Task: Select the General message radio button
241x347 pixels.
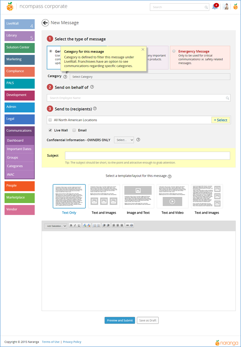Action: [x=51, y=51]
